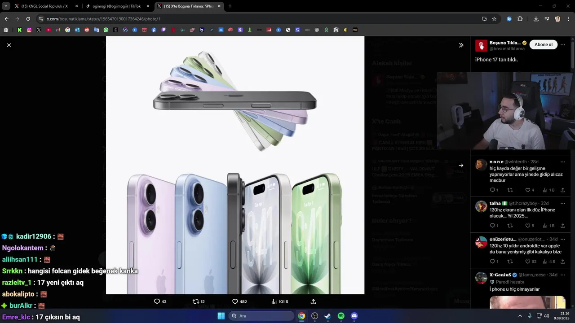Open Chrome profile avatar

557,19
